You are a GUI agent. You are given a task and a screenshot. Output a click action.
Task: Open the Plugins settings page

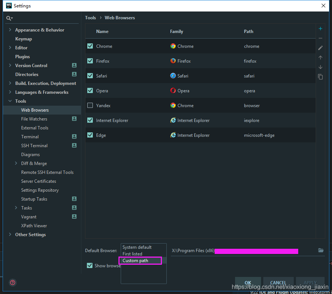click(22, 57)
